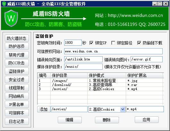170x131 pixels.
Task: Click the http://www.weidun.com.cn website address
Action: pos(135,15)
